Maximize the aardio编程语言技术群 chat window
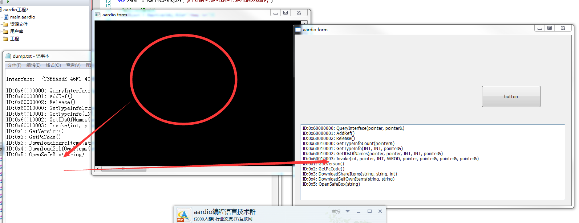 (369, 211)
